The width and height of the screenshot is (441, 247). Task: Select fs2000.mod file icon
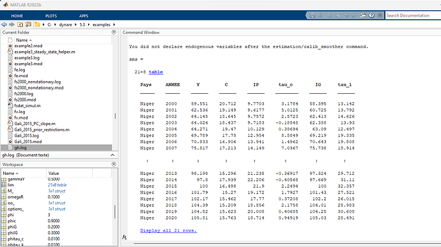[10, 100]
